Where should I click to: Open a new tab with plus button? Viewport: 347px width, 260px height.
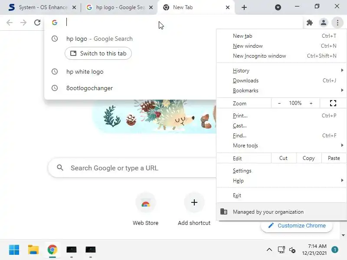[244, 7]
